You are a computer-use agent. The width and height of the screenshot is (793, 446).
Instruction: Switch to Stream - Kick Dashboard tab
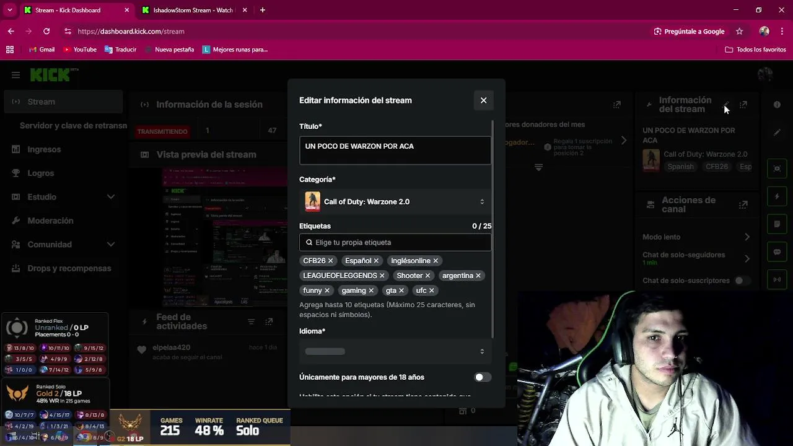pyautogui.click(x=76, y=10)
